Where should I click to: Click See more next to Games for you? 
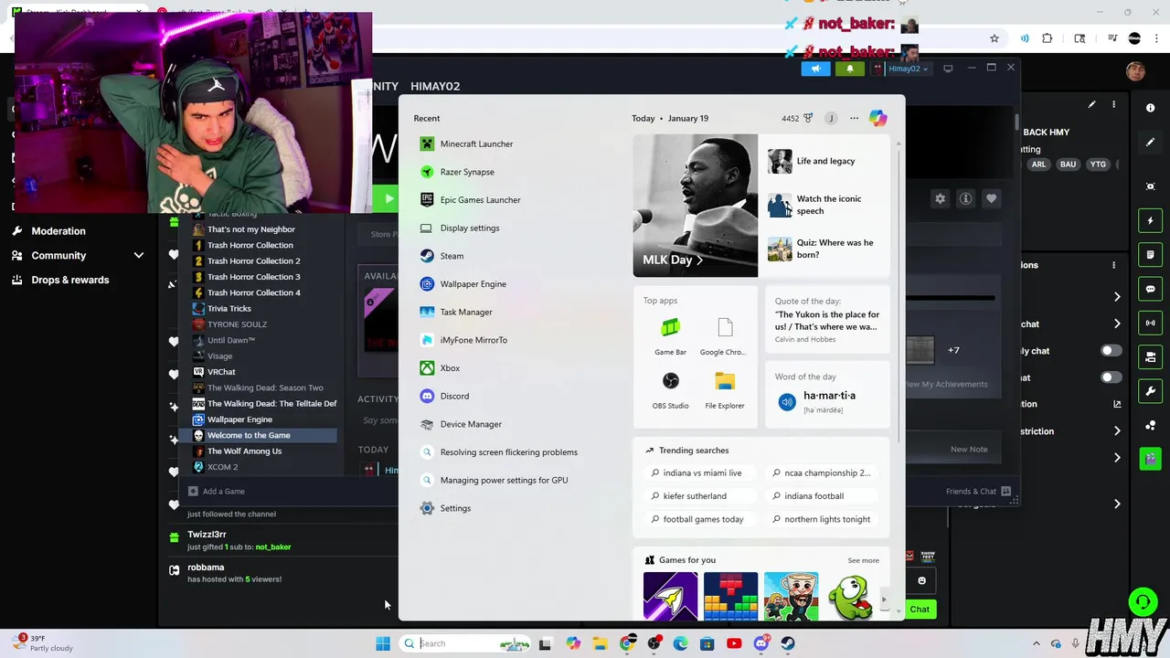pos(863,560)
